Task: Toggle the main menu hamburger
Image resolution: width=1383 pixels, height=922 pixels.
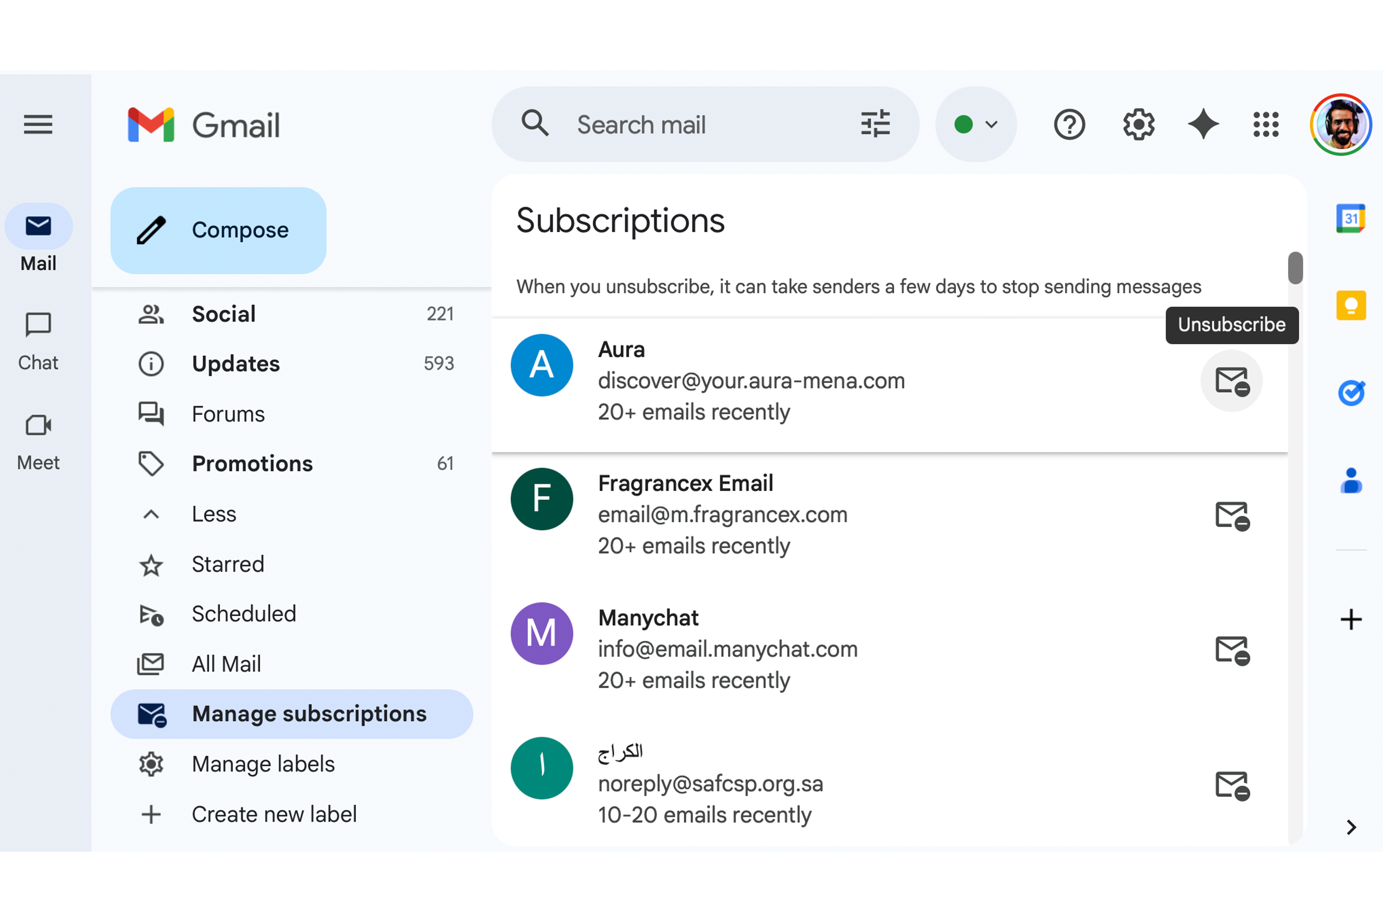Action: click(x=38, y=125)
